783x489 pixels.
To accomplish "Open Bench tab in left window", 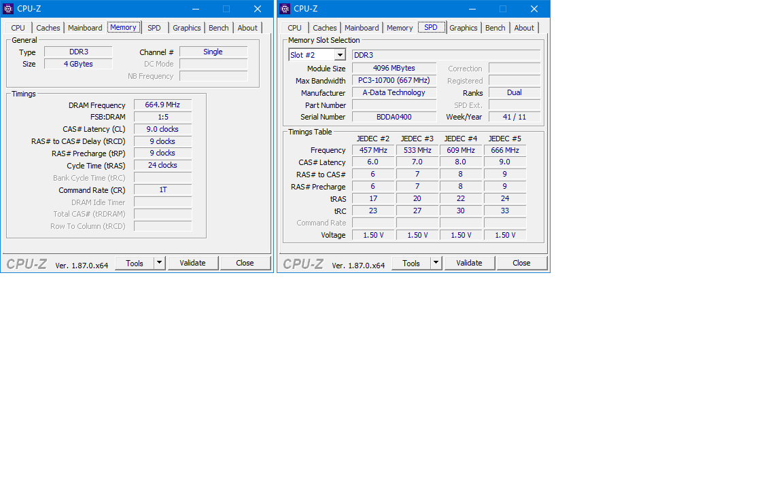I will (x=219, y=28).
